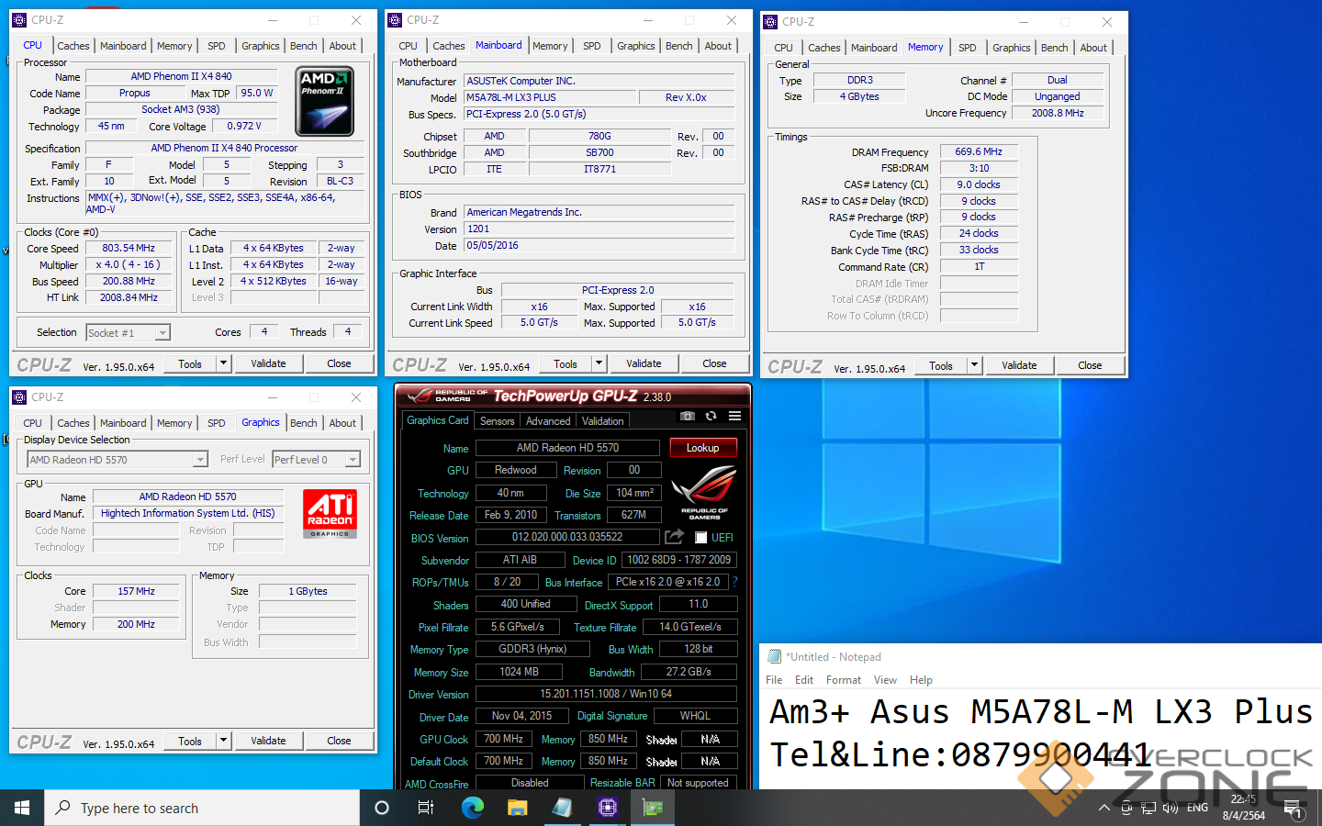Click the Bus Interface question mark
This screenshot has width=1322, height=826.
click(734, 582)
